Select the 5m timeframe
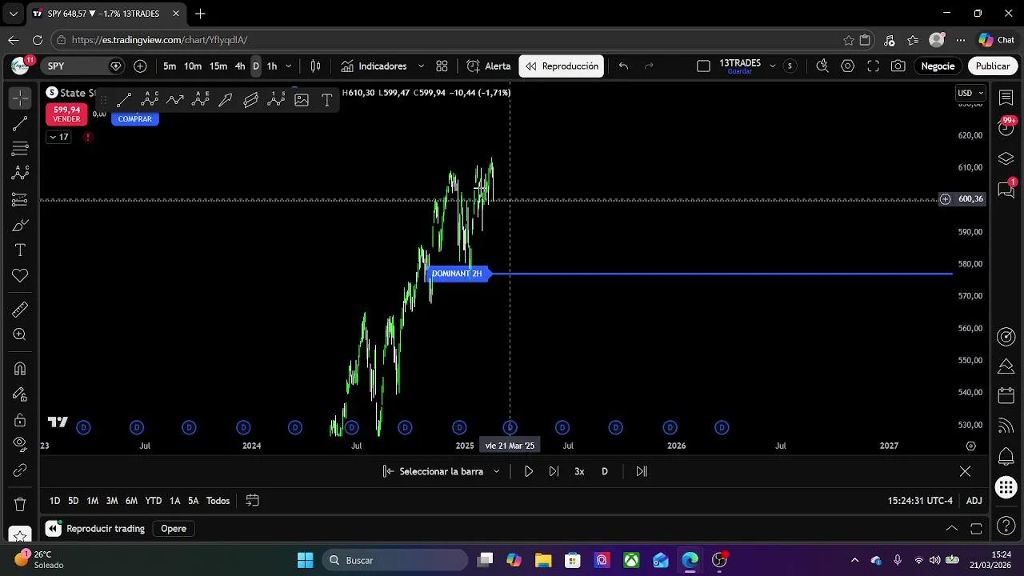This screenshot has height=576, width=1024. 170,66
